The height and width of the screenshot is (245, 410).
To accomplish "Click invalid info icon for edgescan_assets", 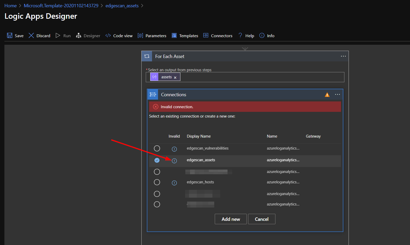I will click(x=174, y=161).
